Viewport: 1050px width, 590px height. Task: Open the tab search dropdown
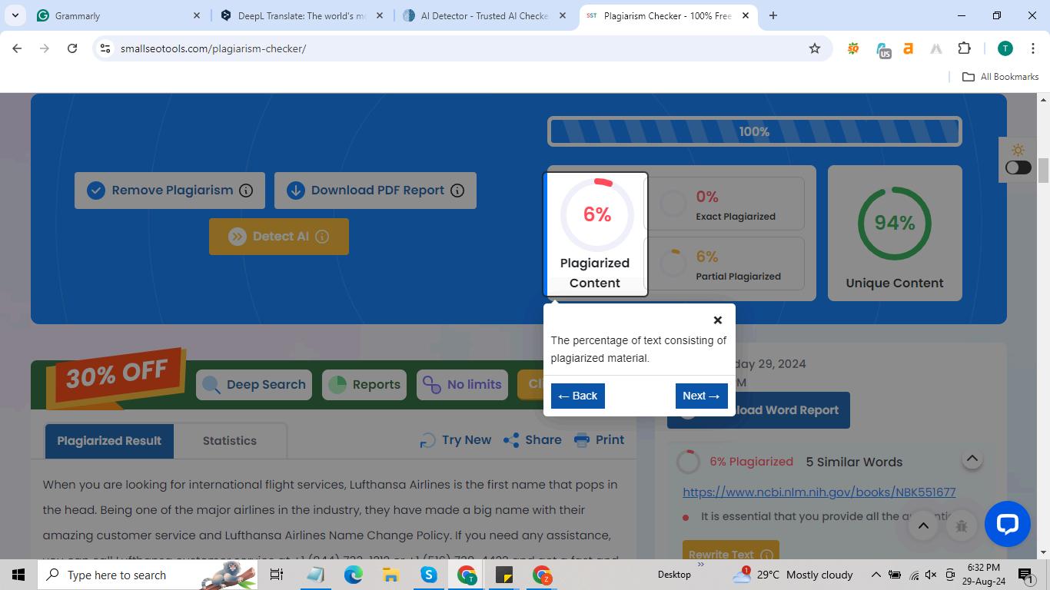point(15,15)
